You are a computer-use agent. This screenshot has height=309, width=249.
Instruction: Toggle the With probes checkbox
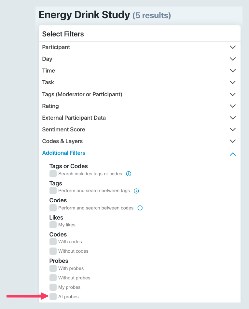tap(53, 268)
